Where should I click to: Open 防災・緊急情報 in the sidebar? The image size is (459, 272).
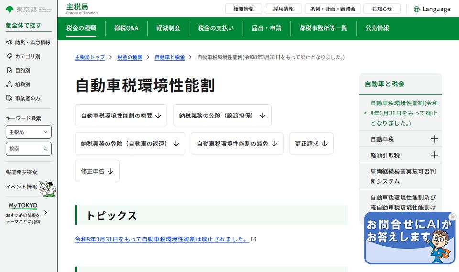(x=28, y=42)
